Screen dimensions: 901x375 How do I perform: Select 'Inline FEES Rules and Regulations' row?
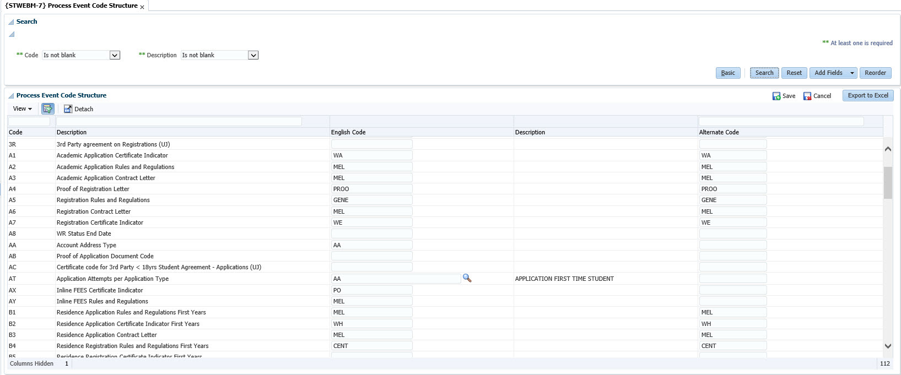click(x=102, y=301)
